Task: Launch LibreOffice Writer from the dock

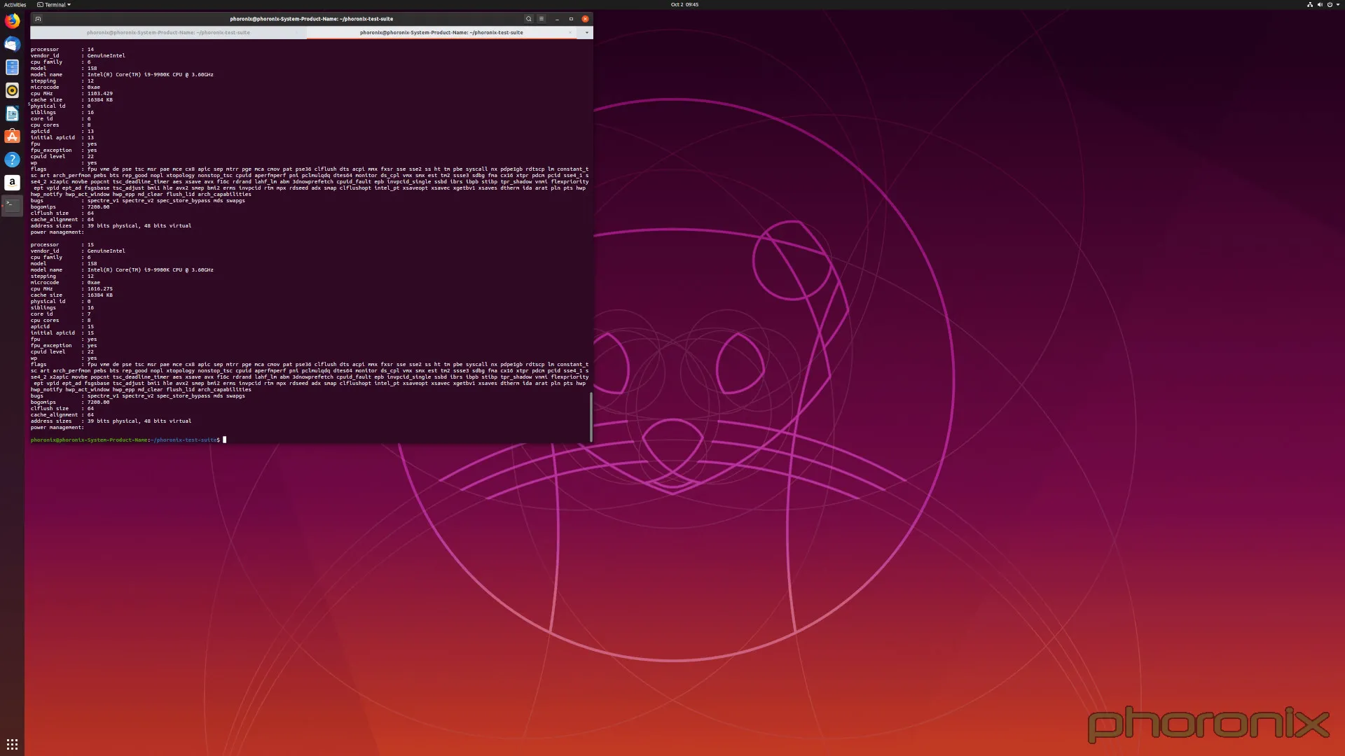Action: click(12, 113)
